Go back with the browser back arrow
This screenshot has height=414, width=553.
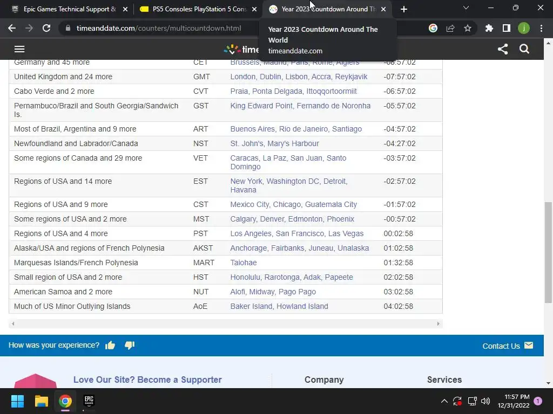12,28
